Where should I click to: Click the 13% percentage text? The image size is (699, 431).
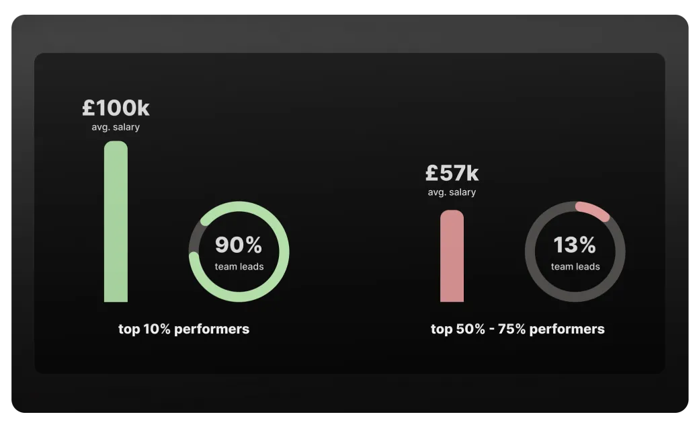point(575,245)
